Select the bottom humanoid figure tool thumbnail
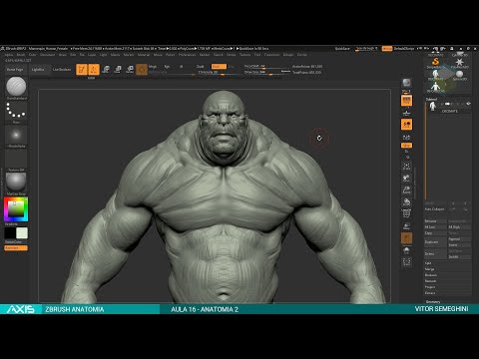Viewport: 479px width, 359px height. (435, 87)
